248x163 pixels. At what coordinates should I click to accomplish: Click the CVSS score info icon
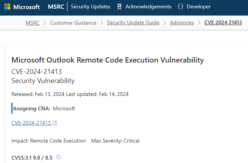(x=58, y=157)
